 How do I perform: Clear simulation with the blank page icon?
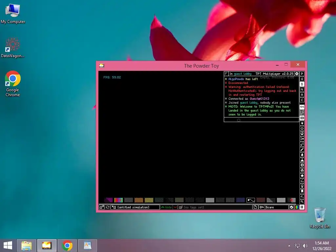(255, 207)
